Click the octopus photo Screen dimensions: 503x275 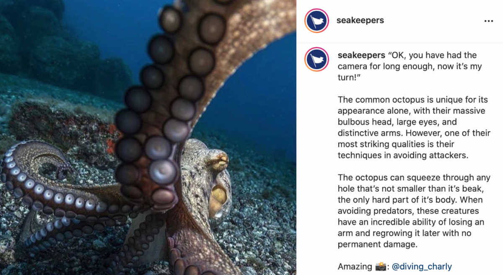[x=148, y=137]
